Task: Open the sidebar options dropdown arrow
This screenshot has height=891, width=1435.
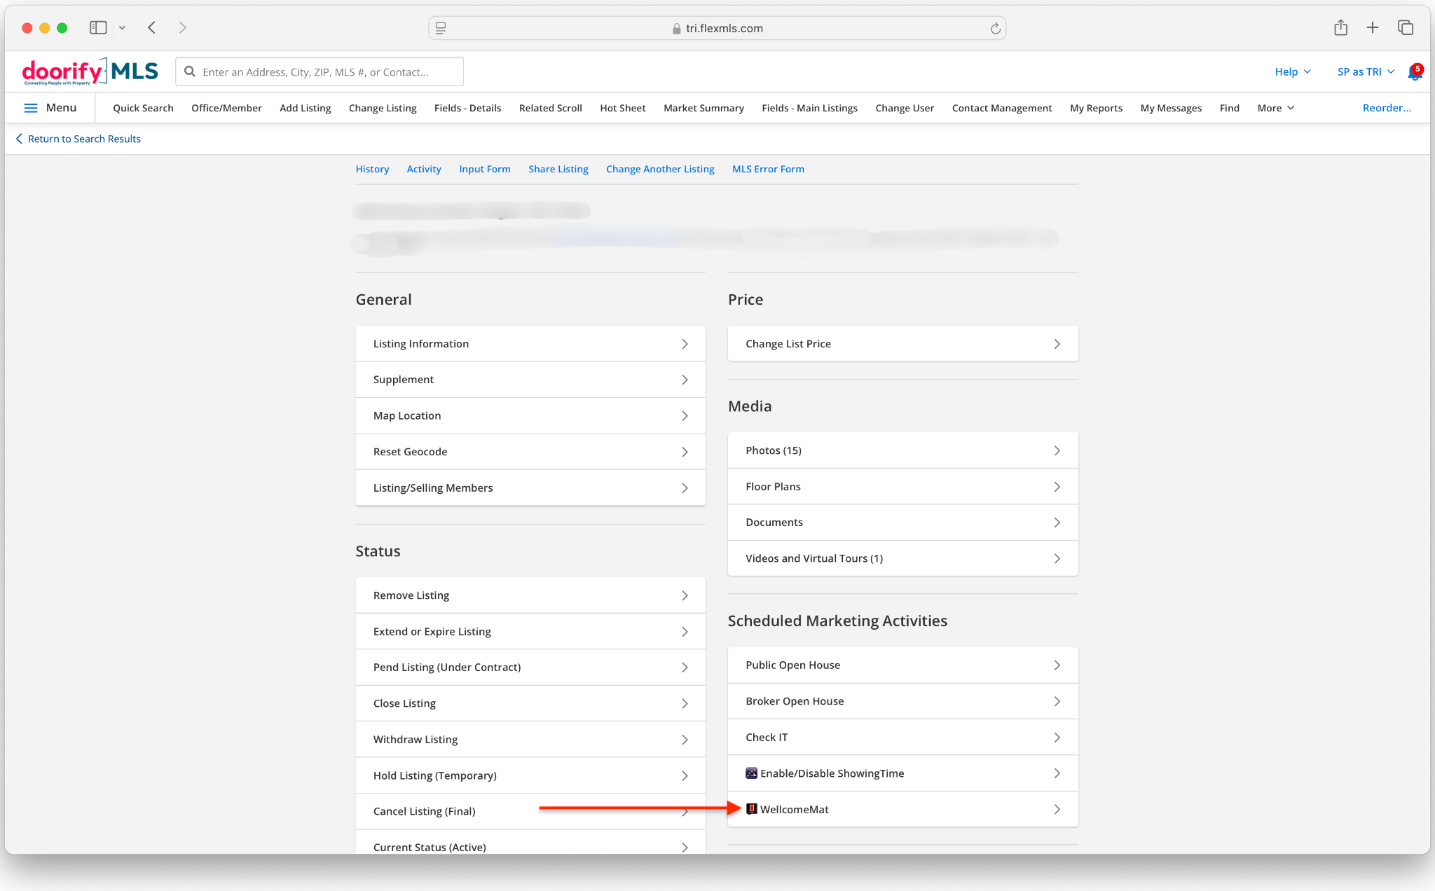Action: [122, 28]
